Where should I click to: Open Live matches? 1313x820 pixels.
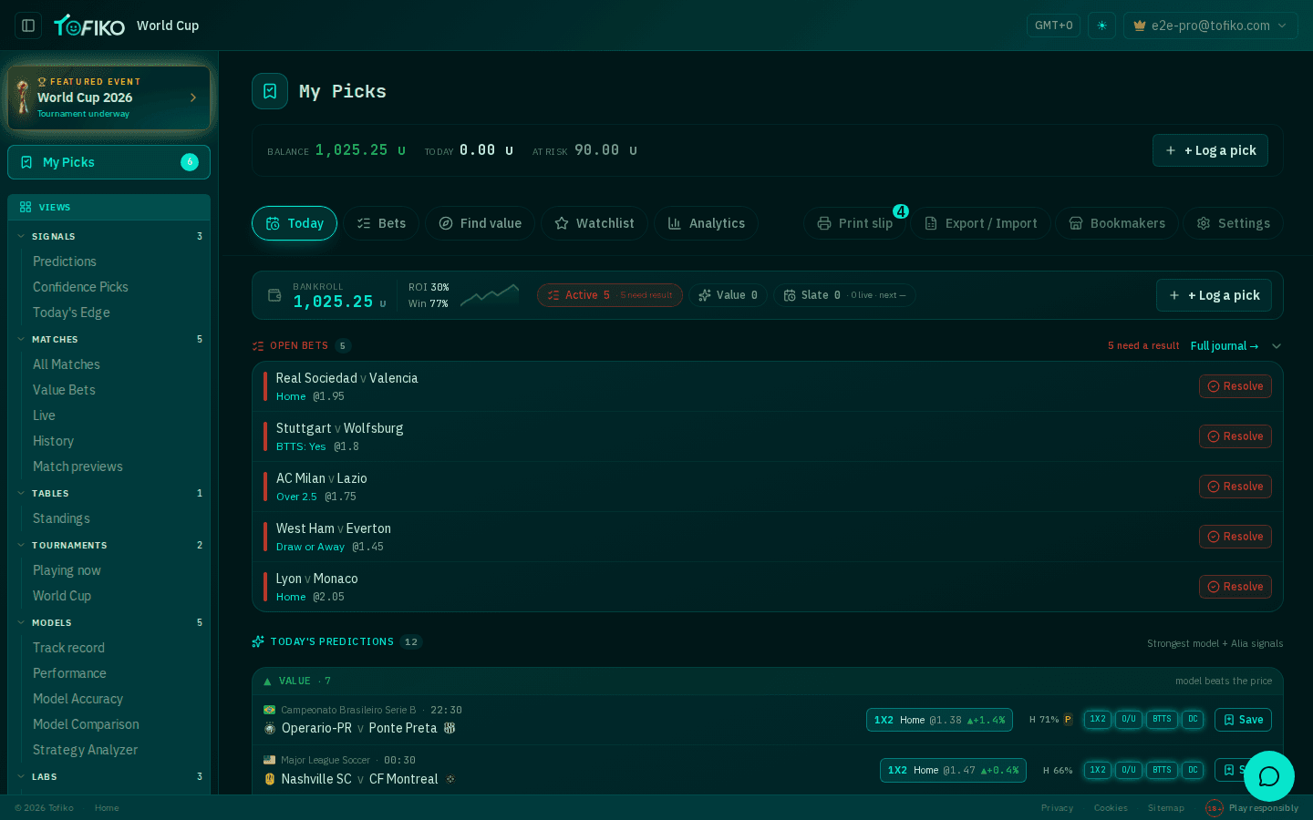44,415
